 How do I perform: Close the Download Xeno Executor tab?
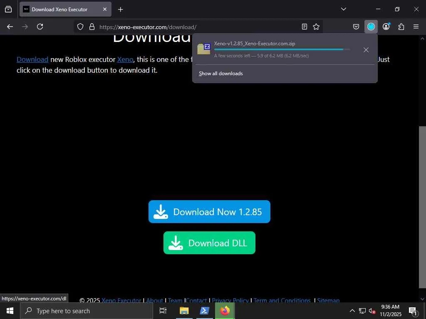[104, 9]
